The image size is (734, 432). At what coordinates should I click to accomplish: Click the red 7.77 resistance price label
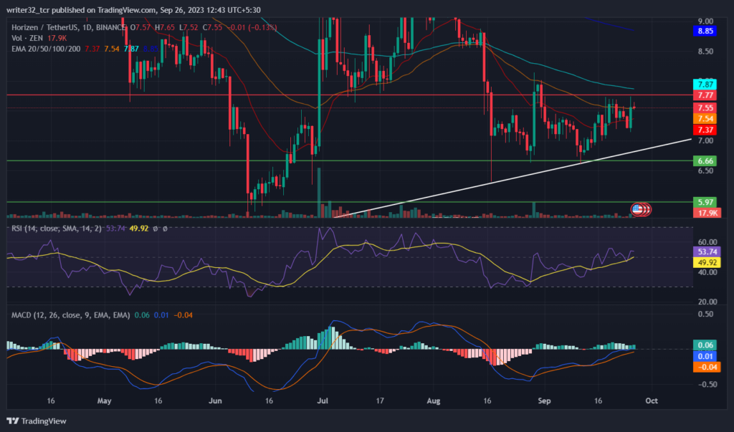pyautogui.click(x=705, y=95)
